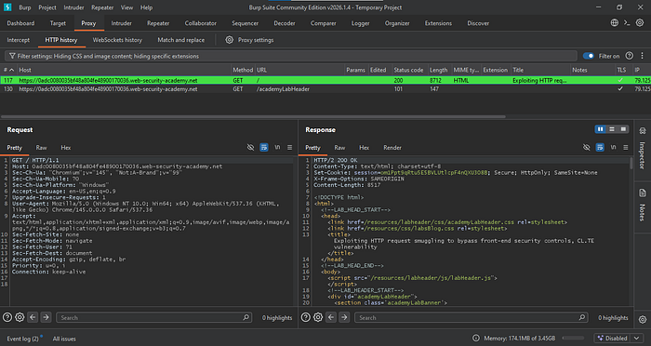Open the Inspector side panel
Screen dimensions: 651x346
click(x=643, y=150)
